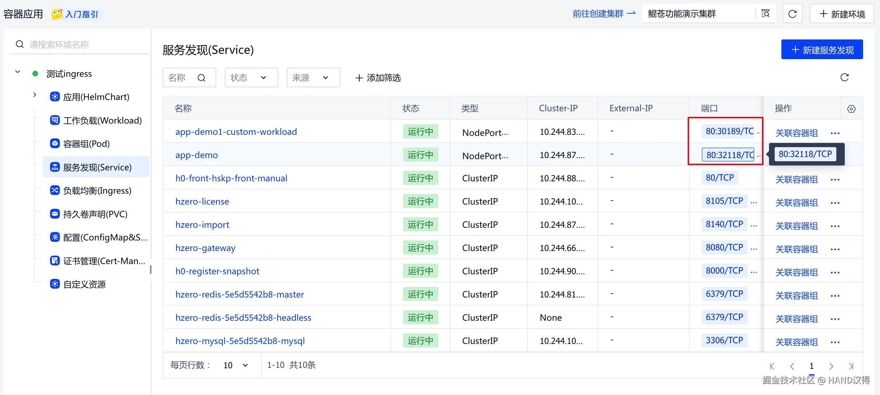
Task: Open the app-demo1-custom-workload service link
Action: click(236, 132)
